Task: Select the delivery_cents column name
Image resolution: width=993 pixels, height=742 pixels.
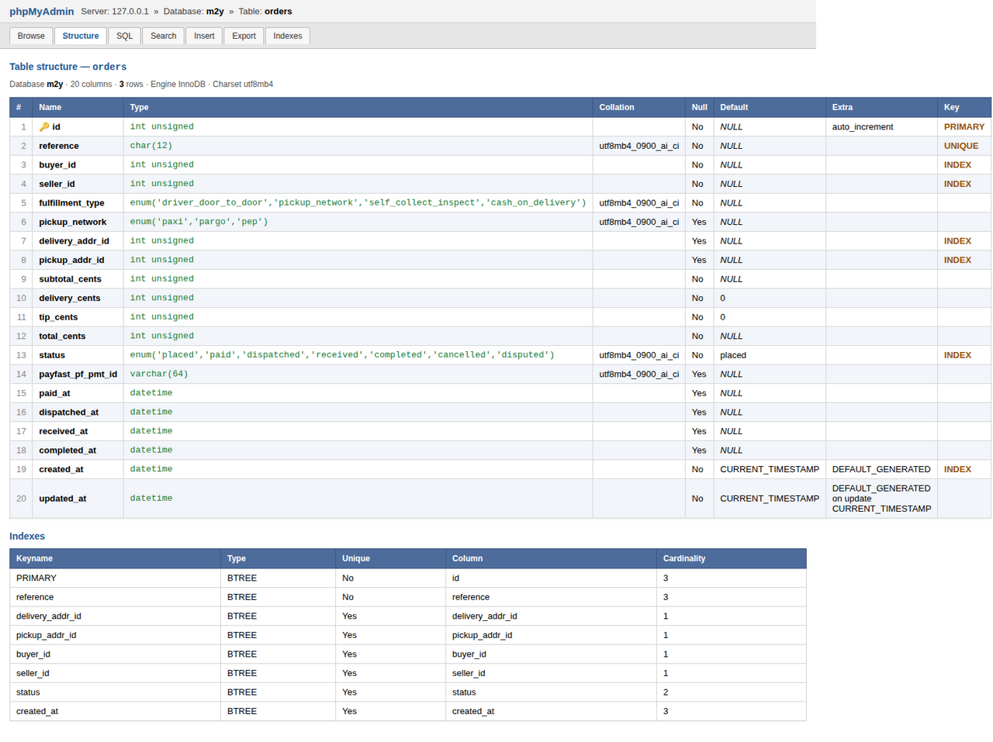Action: pyautogui.click(x=70, y=299)
